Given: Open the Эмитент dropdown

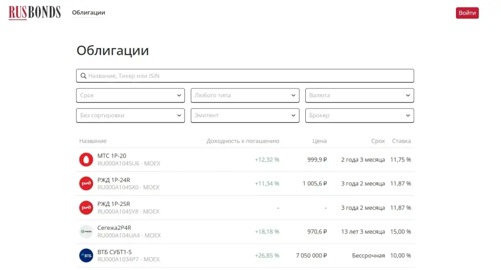Looking at the screenshot, I should pyautogui.click(x=245, y=115).
